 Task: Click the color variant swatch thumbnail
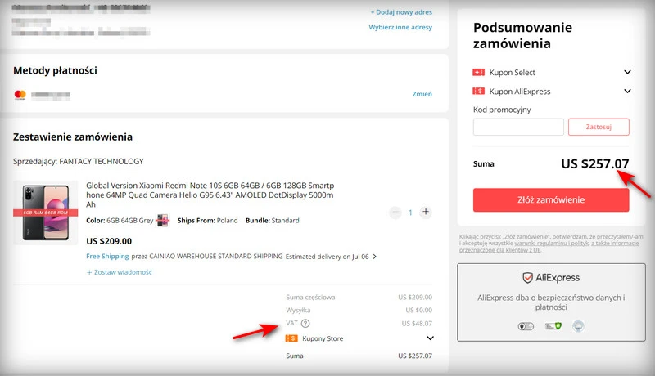click(x=162, y=221)
